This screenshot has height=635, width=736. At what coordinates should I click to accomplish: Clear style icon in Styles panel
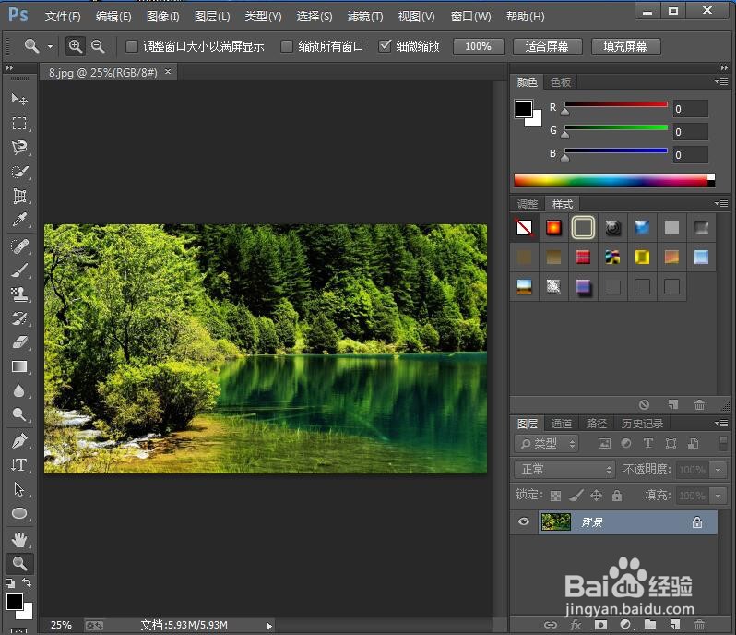pyautogui.click(x=644, y=404)
